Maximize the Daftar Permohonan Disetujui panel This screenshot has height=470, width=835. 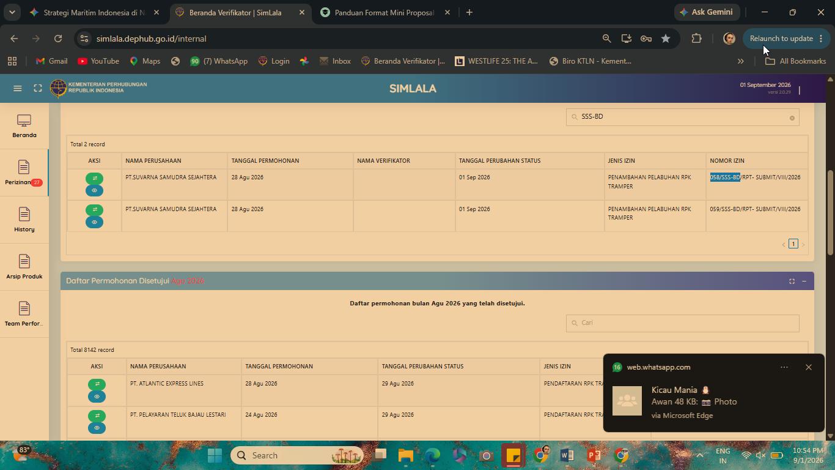[792, 282]
